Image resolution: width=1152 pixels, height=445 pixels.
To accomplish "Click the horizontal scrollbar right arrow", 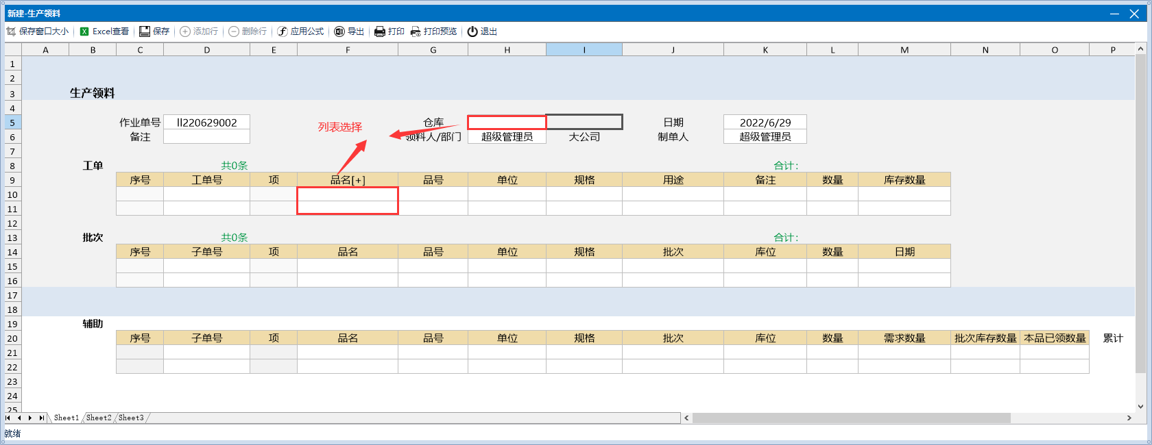I will point(1129,418).
